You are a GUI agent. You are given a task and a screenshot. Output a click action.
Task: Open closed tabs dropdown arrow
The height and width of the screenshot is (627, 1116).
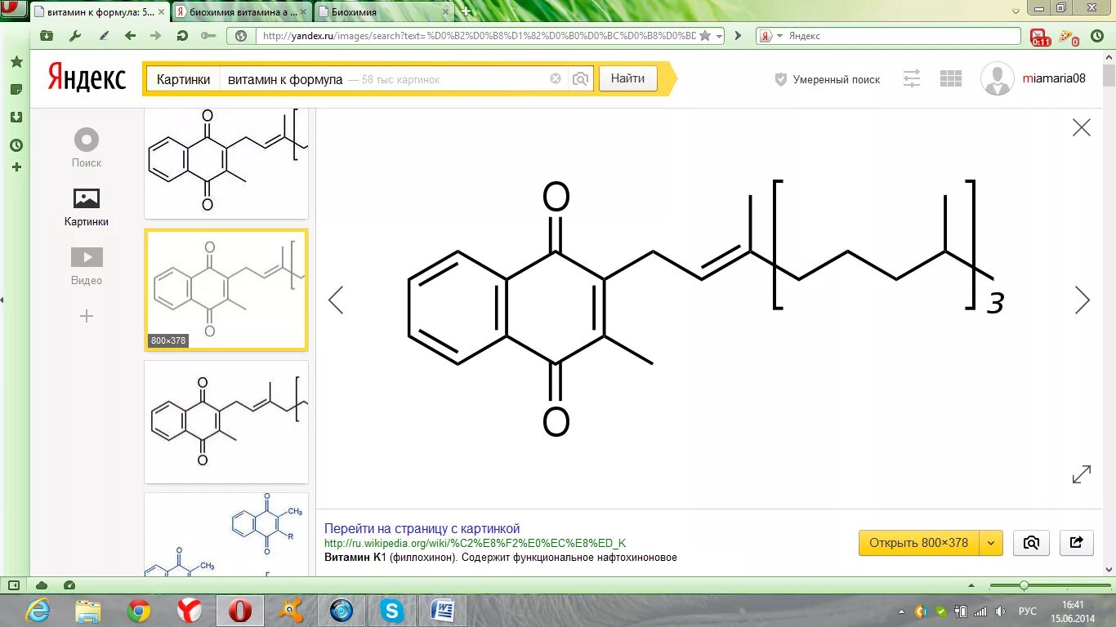(1016, 10)
